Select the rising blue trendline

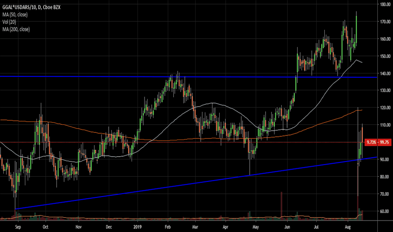(196, 183)
